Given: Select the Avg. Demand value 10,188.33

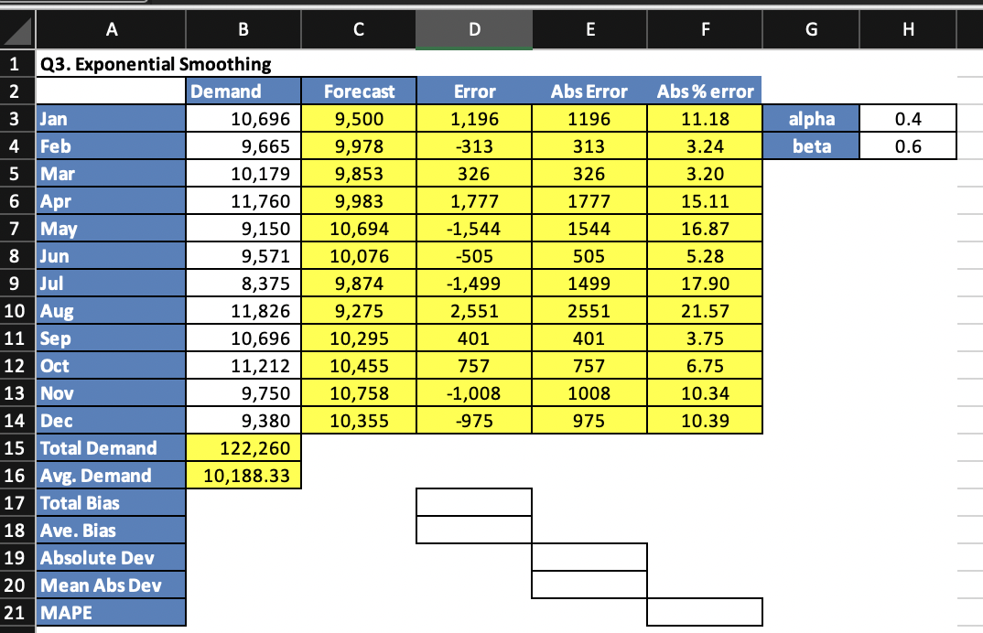Looking at the screenshot, I should [x=243, y=475].
